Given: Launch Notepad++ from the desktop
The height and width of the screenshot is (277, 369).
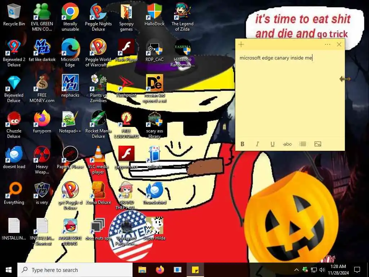Looking at the screenshot, I should point(70,122).
